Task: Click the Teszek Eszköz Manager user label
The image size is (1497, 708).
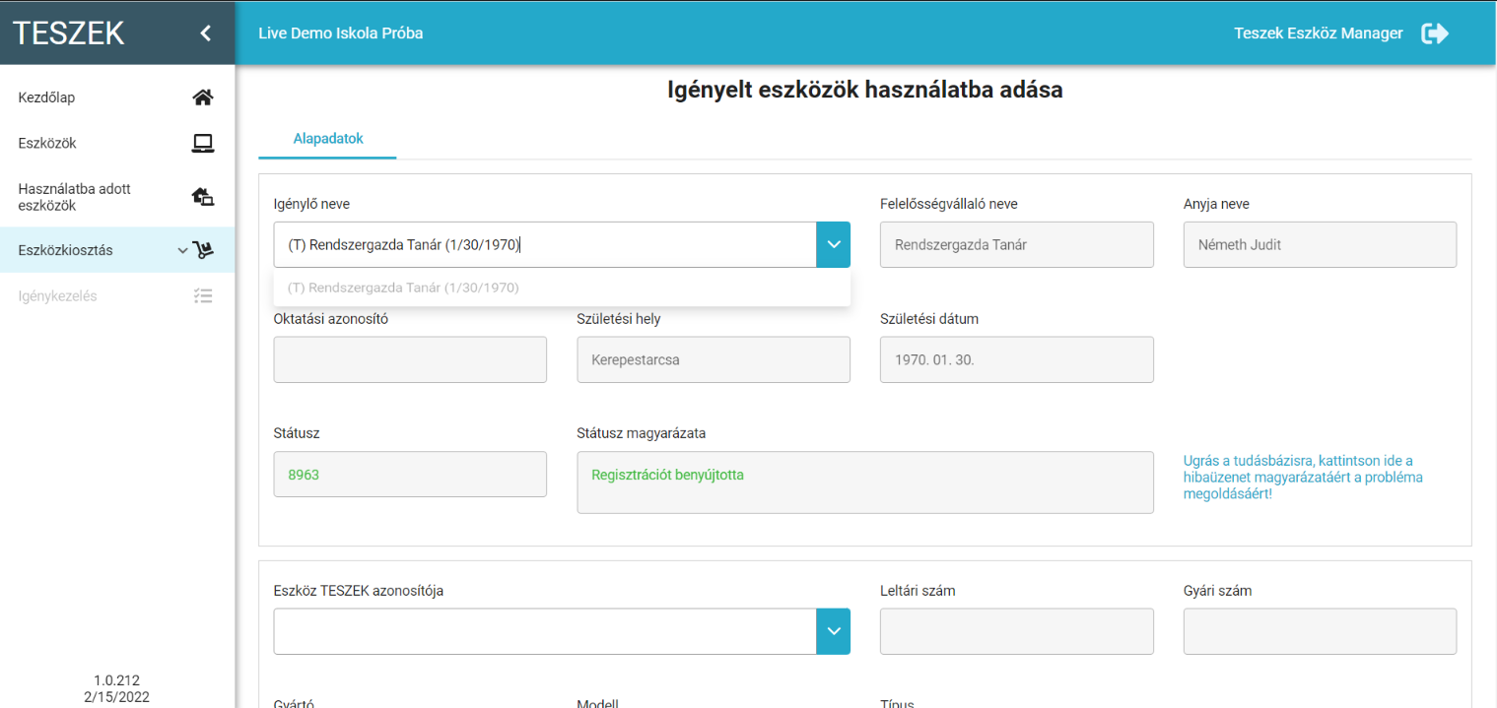Action: pyautogui.click(x=1319, y=33)
